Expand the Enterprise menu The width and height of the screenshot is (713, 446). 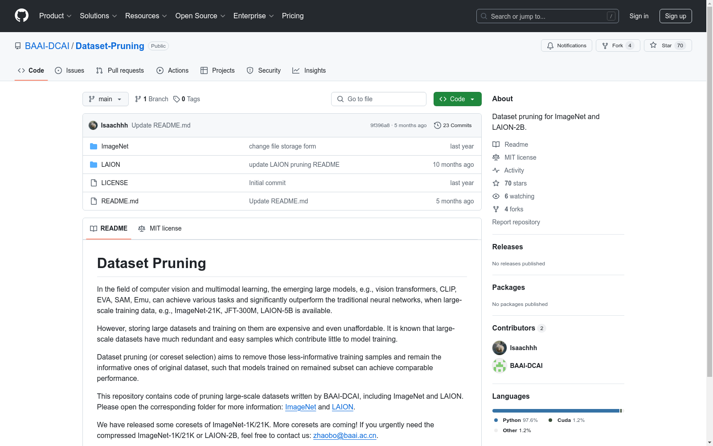click(x=254, y=16)
